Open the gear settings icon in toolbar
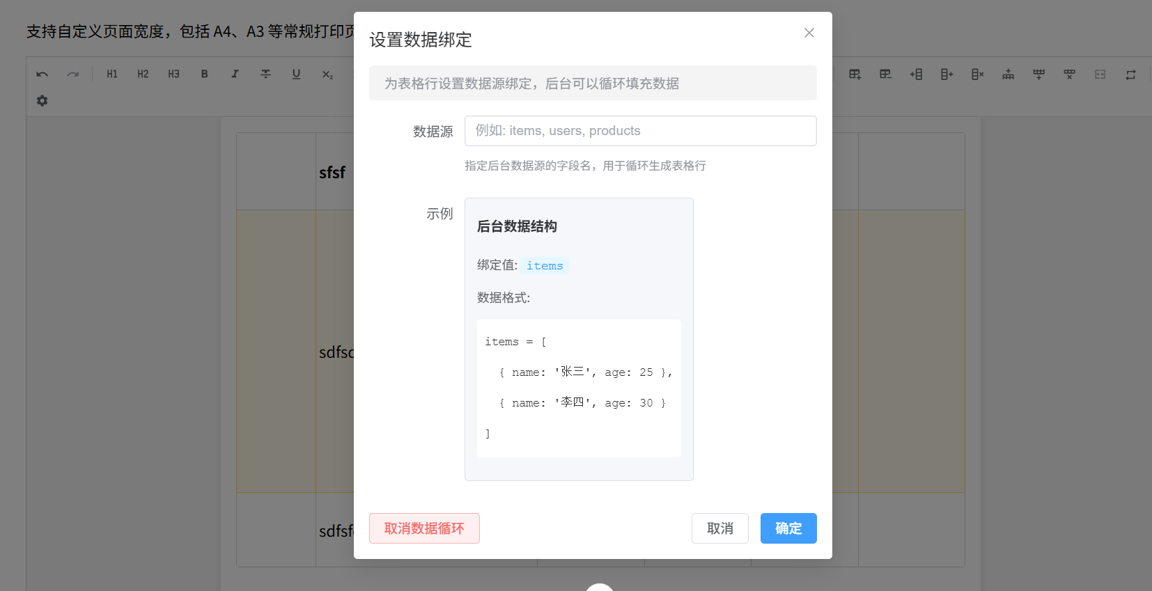Viewport: 1152px width, 591px height. tap(42, 101)
